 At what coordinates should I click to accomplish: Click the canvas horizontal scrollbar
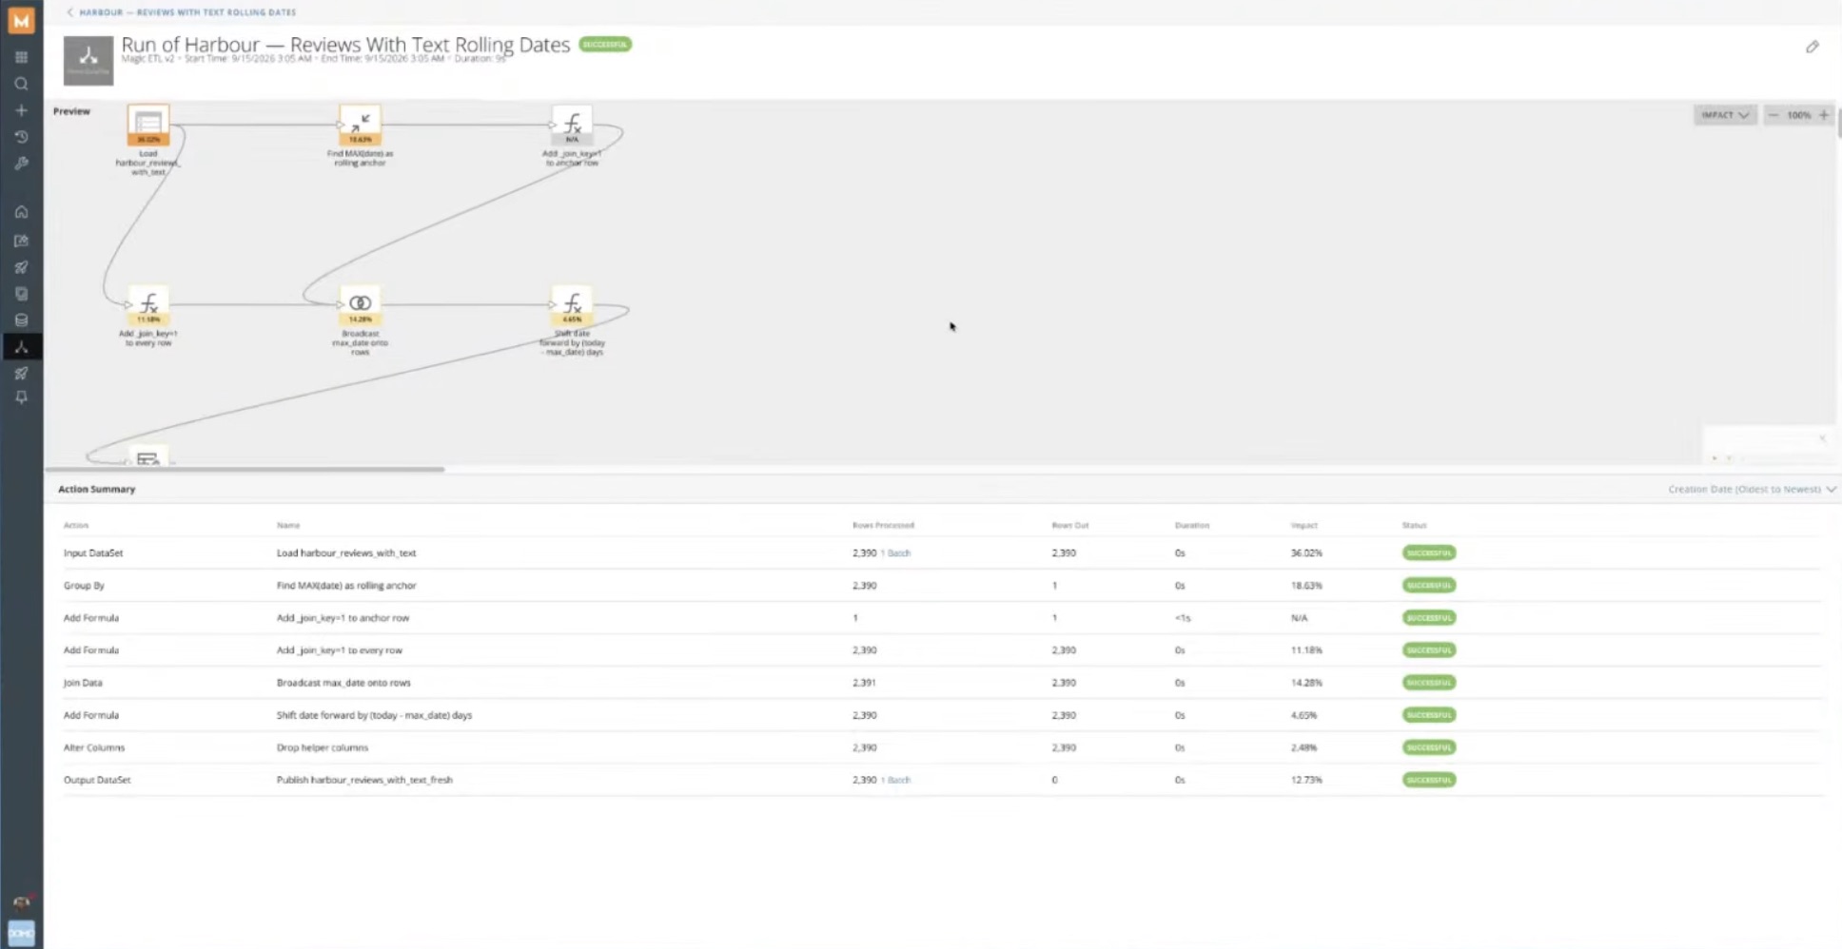click(245, 469)
